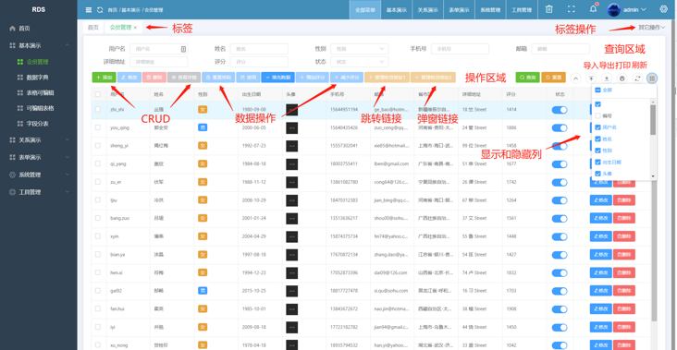Open the admin user dropdown
Viewport: 677px width, 350px height.
626,9
